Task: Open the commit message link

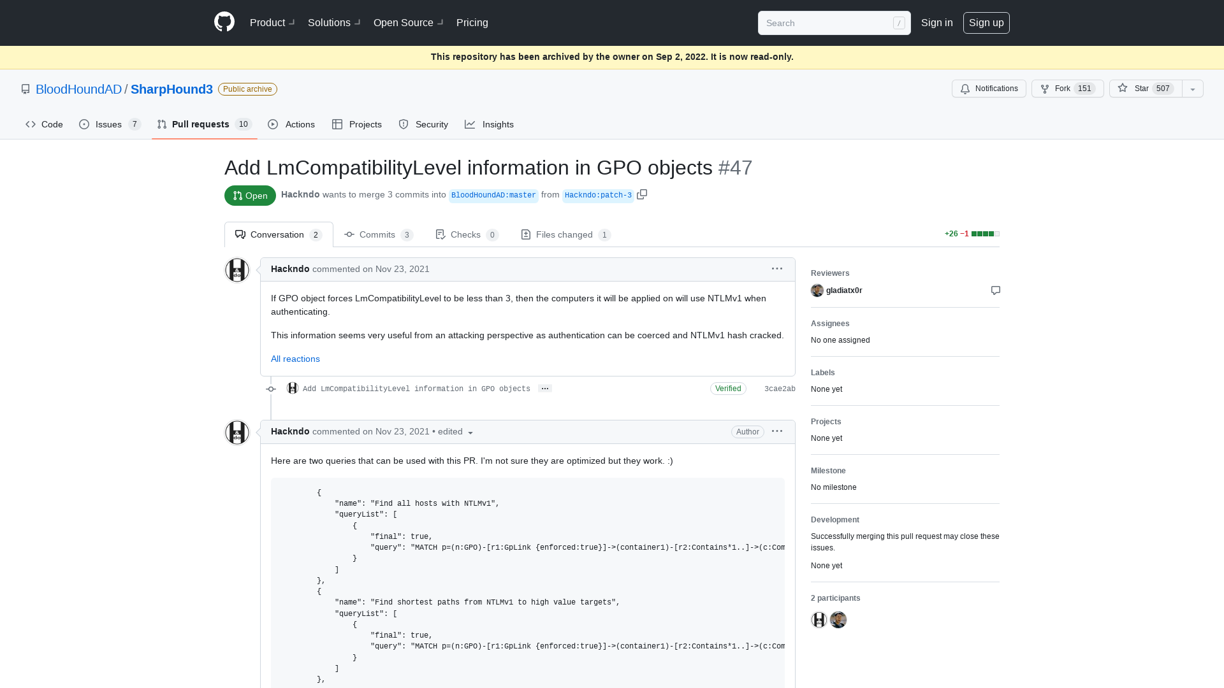Action: (x=416, y=389)
